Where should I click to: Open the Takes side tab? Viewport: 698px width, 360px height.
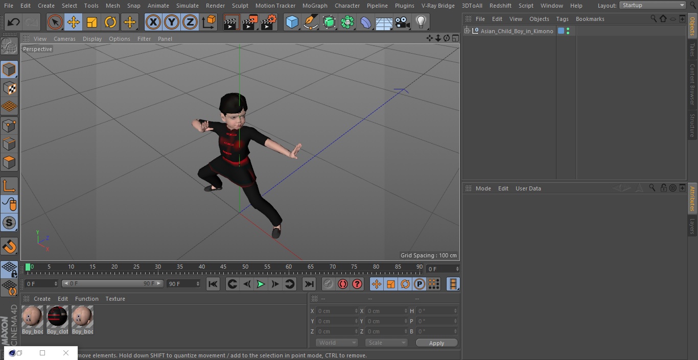click(692, 50)
